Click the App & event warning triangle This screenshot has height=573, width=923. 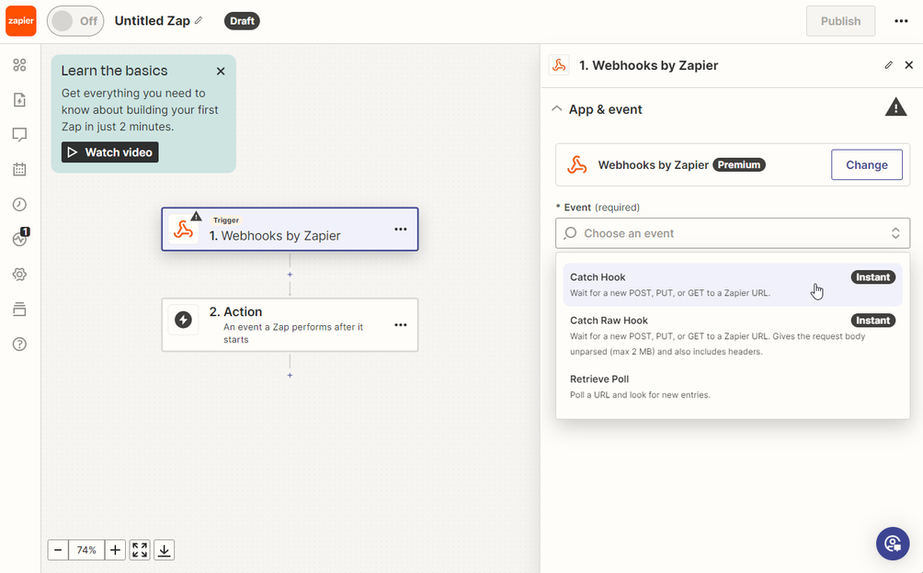(896, 107)
